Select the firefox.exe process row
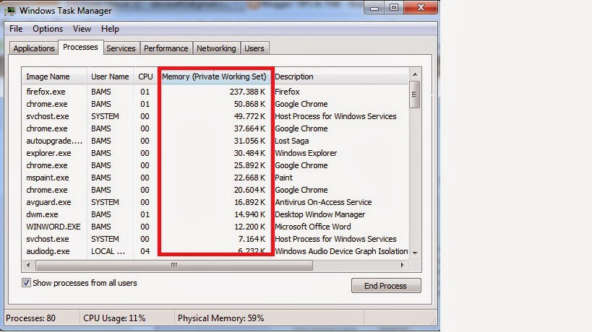592x332 pixels. coord(215,92)
